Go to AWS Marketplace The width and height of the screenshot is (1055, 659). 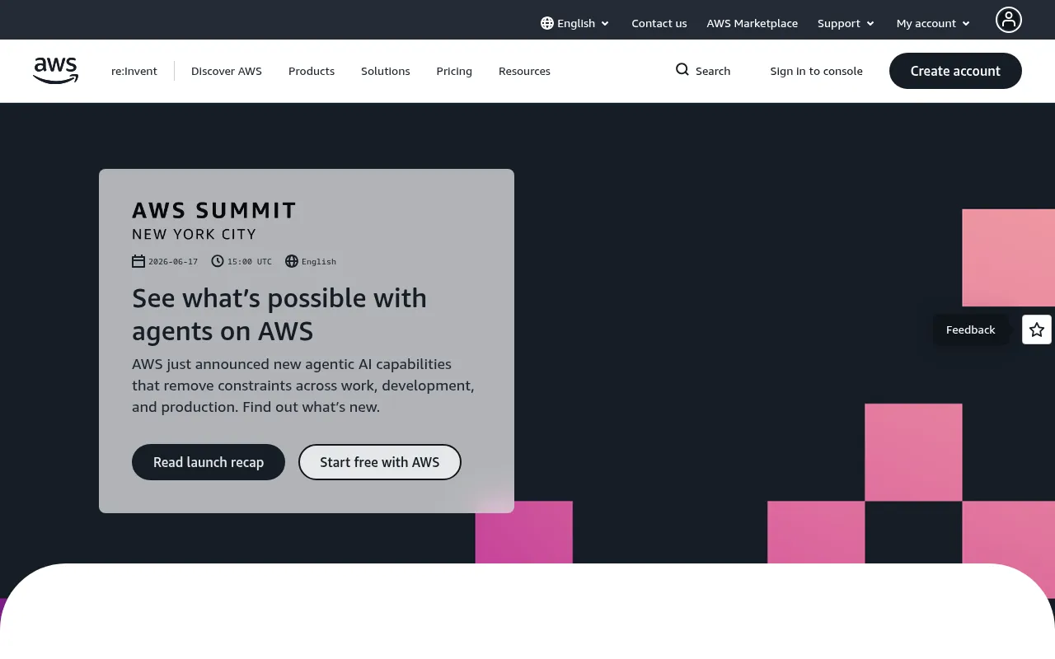(753, 23)
